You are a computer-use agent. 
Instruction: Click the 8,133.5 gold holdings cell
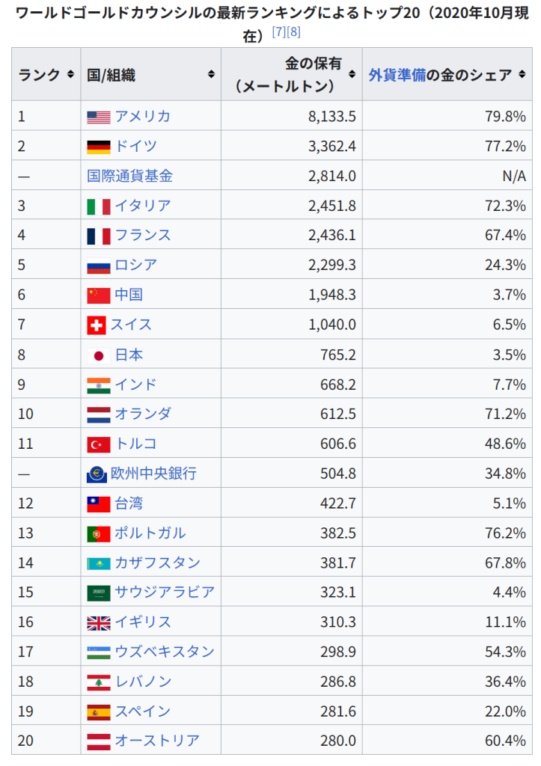point(331,117)
